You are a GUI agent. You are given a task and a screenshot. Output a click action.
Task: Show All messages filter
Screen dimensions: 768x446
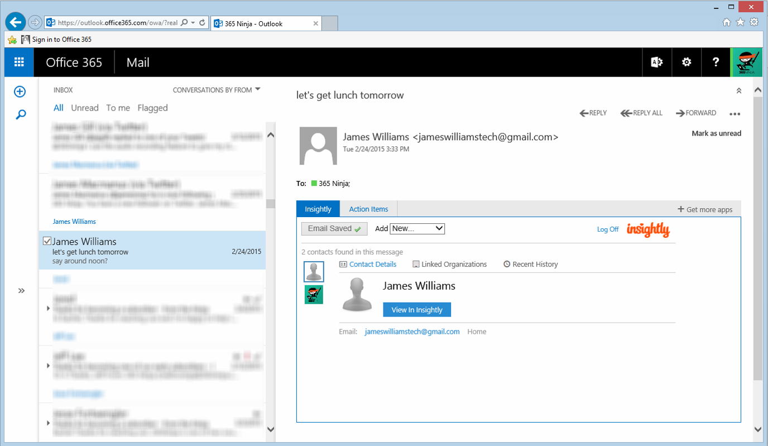pyautogui.click(x=59, y=108)
